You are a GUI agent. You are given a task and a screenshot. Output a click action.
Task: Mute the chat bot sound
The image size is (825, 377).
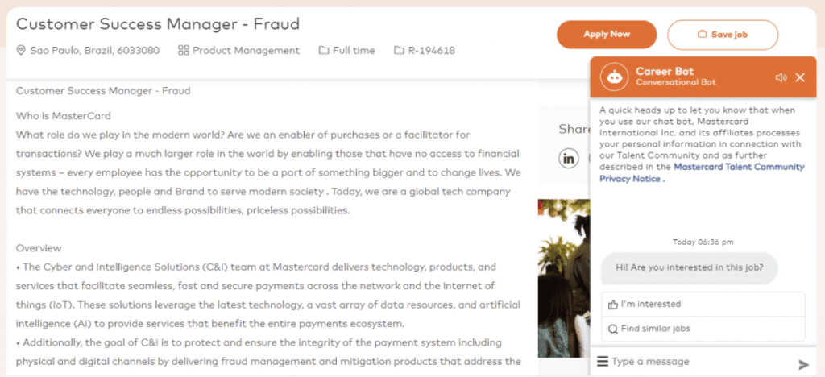780,77
